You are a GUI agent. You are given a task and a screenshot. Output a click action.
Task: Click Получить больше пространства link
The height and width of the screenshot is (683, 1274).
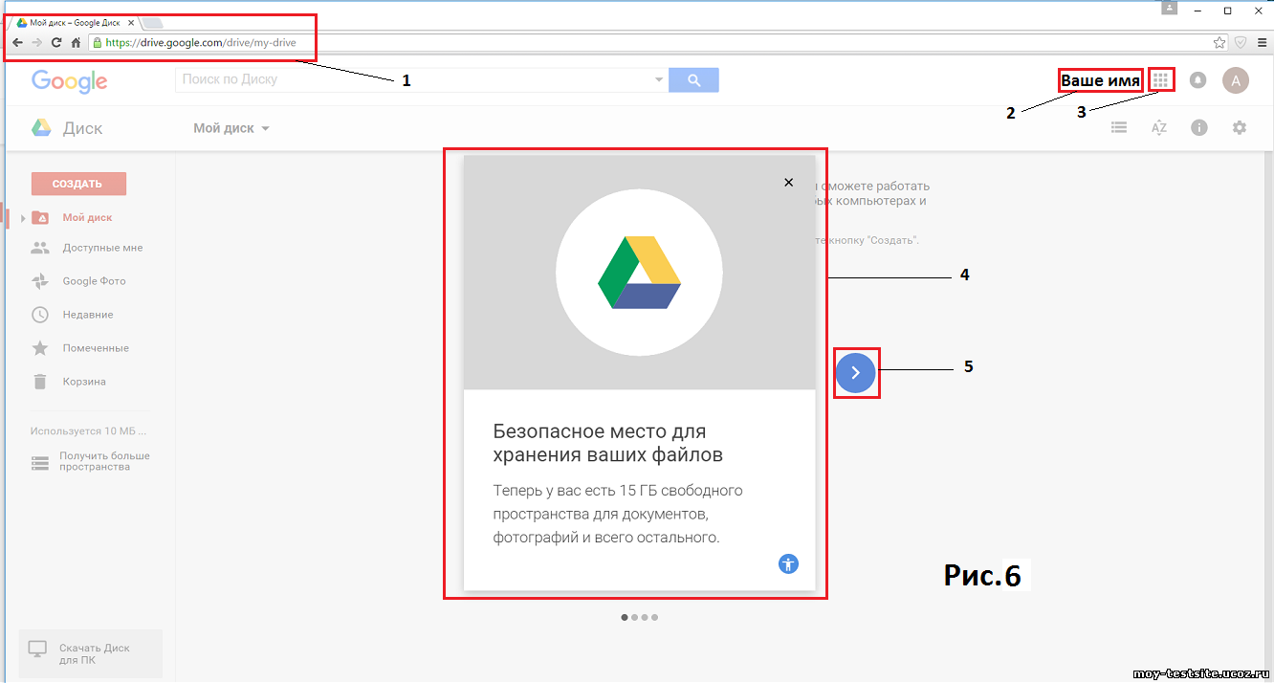coord(104,461)
